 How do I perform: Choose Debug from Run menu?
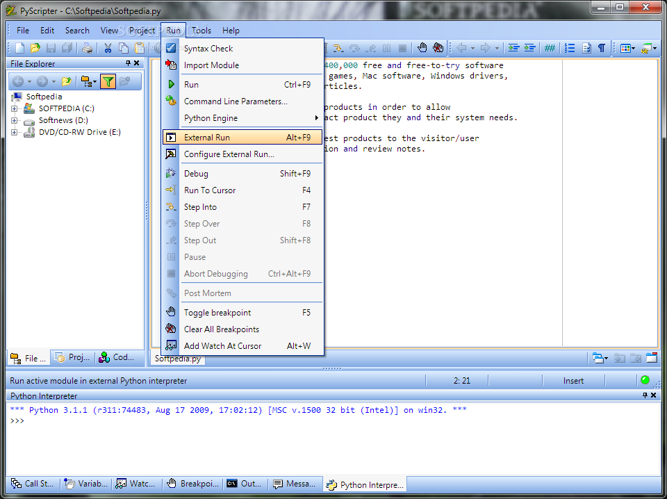[x=242, y=173]
